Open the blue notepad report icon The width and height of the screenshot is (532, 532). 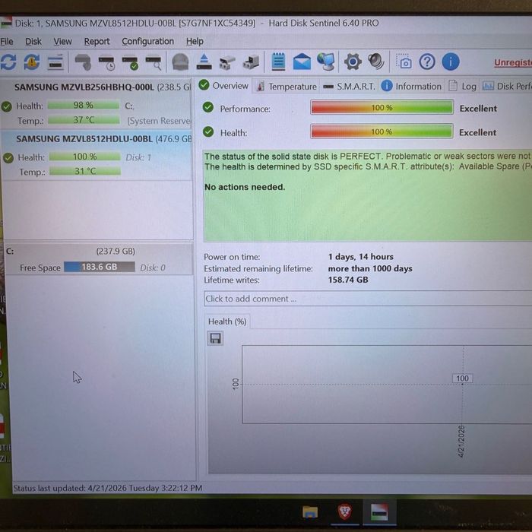click(278, 62)
